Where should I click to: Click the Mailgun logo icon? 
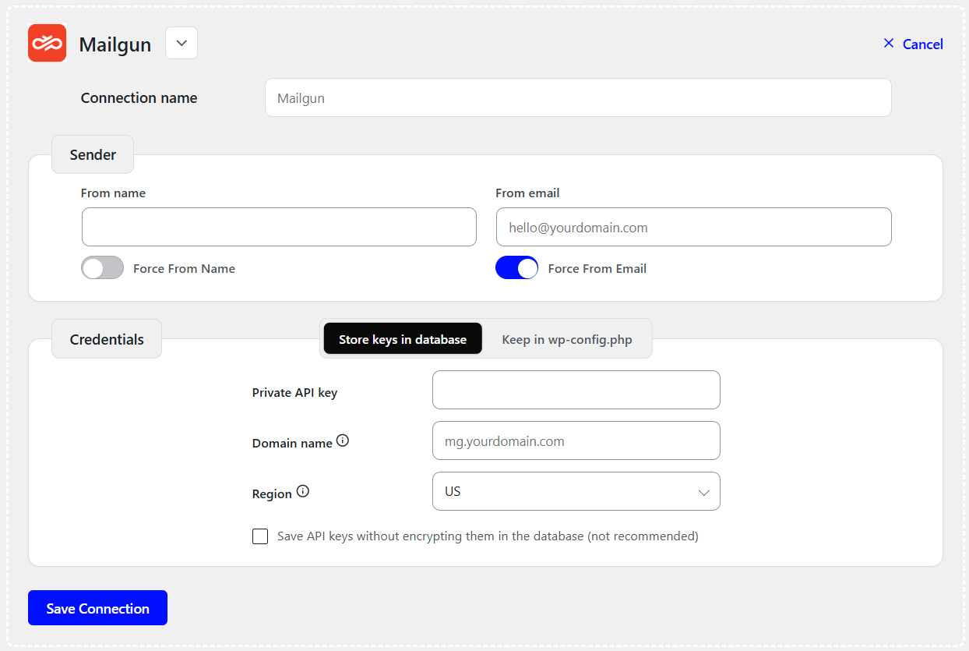pyautogui.click(x=48, y=43)
